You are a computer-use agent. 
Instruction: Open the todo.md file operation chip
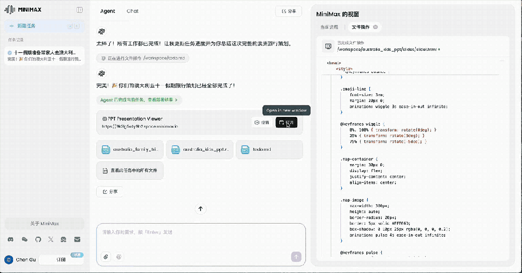click(x=143, y=58)
